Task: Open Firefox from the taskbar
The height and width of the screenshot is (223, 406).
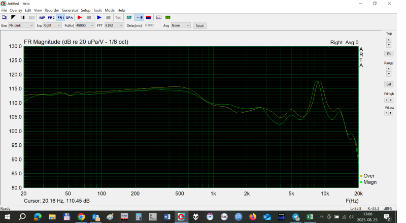Action: click(253, 217)
